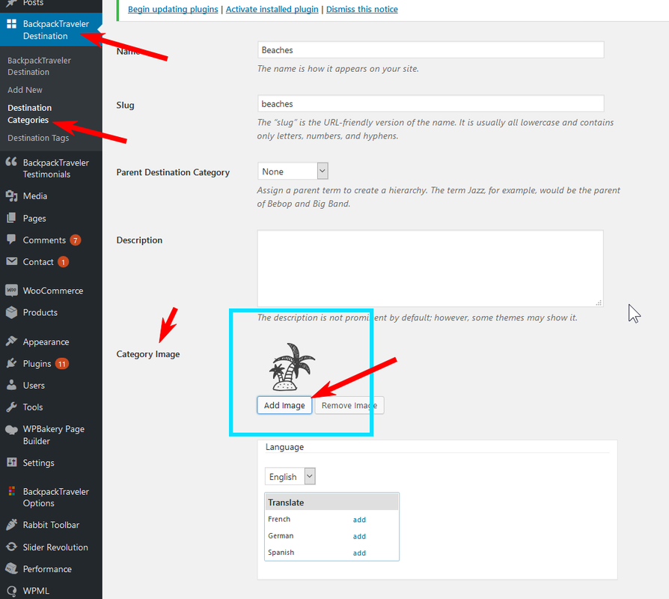Click the Plugins plug icon

11,363
